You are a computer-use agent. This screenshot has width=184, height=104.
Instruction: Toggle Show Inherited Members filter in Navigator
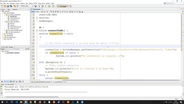2,81
